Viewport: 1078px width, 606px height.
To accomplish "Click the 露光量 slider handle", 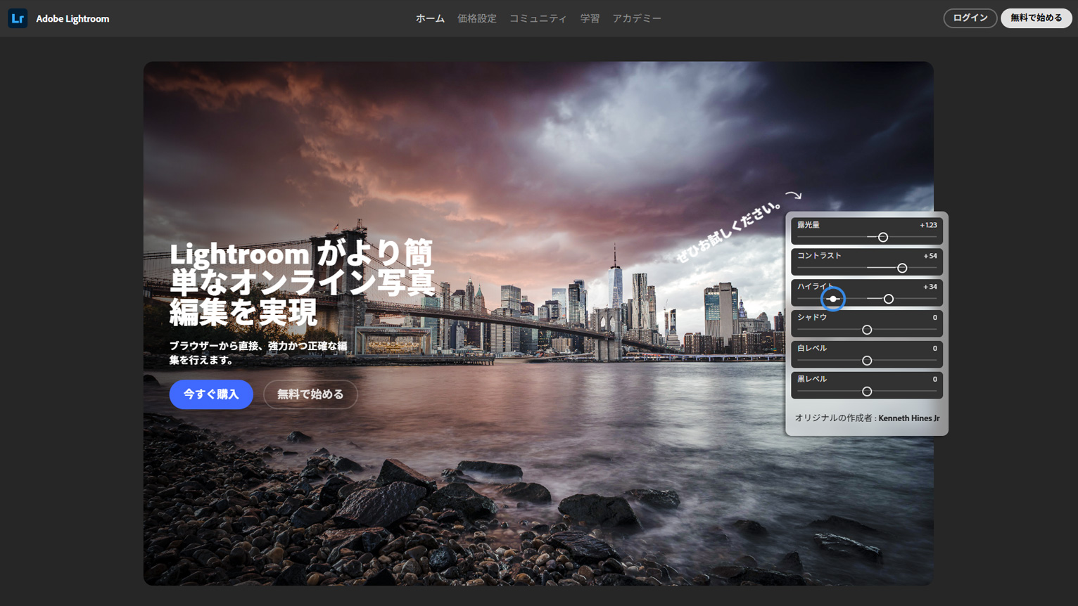I will pyautogui.click(x=883, y=238).
